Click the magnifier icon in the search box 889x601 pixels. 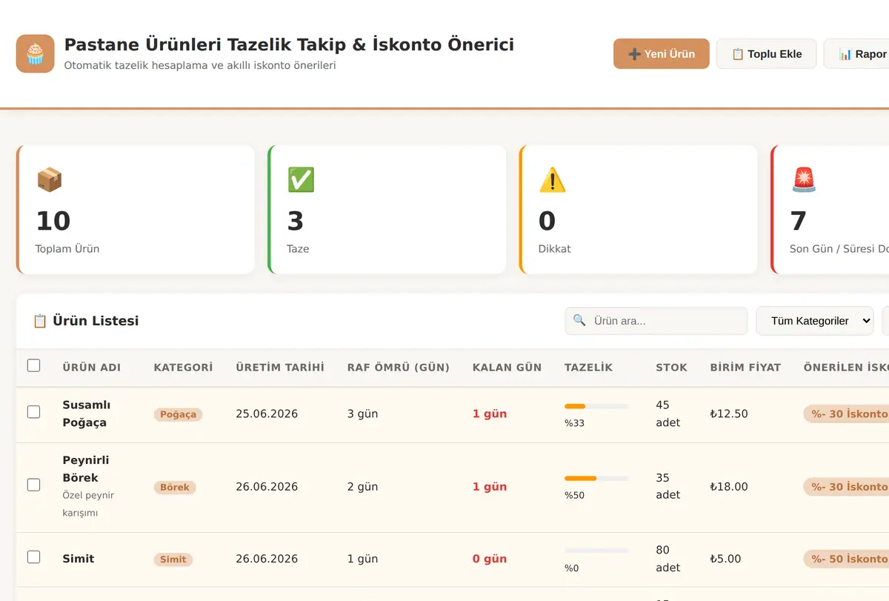click(579, 321)
